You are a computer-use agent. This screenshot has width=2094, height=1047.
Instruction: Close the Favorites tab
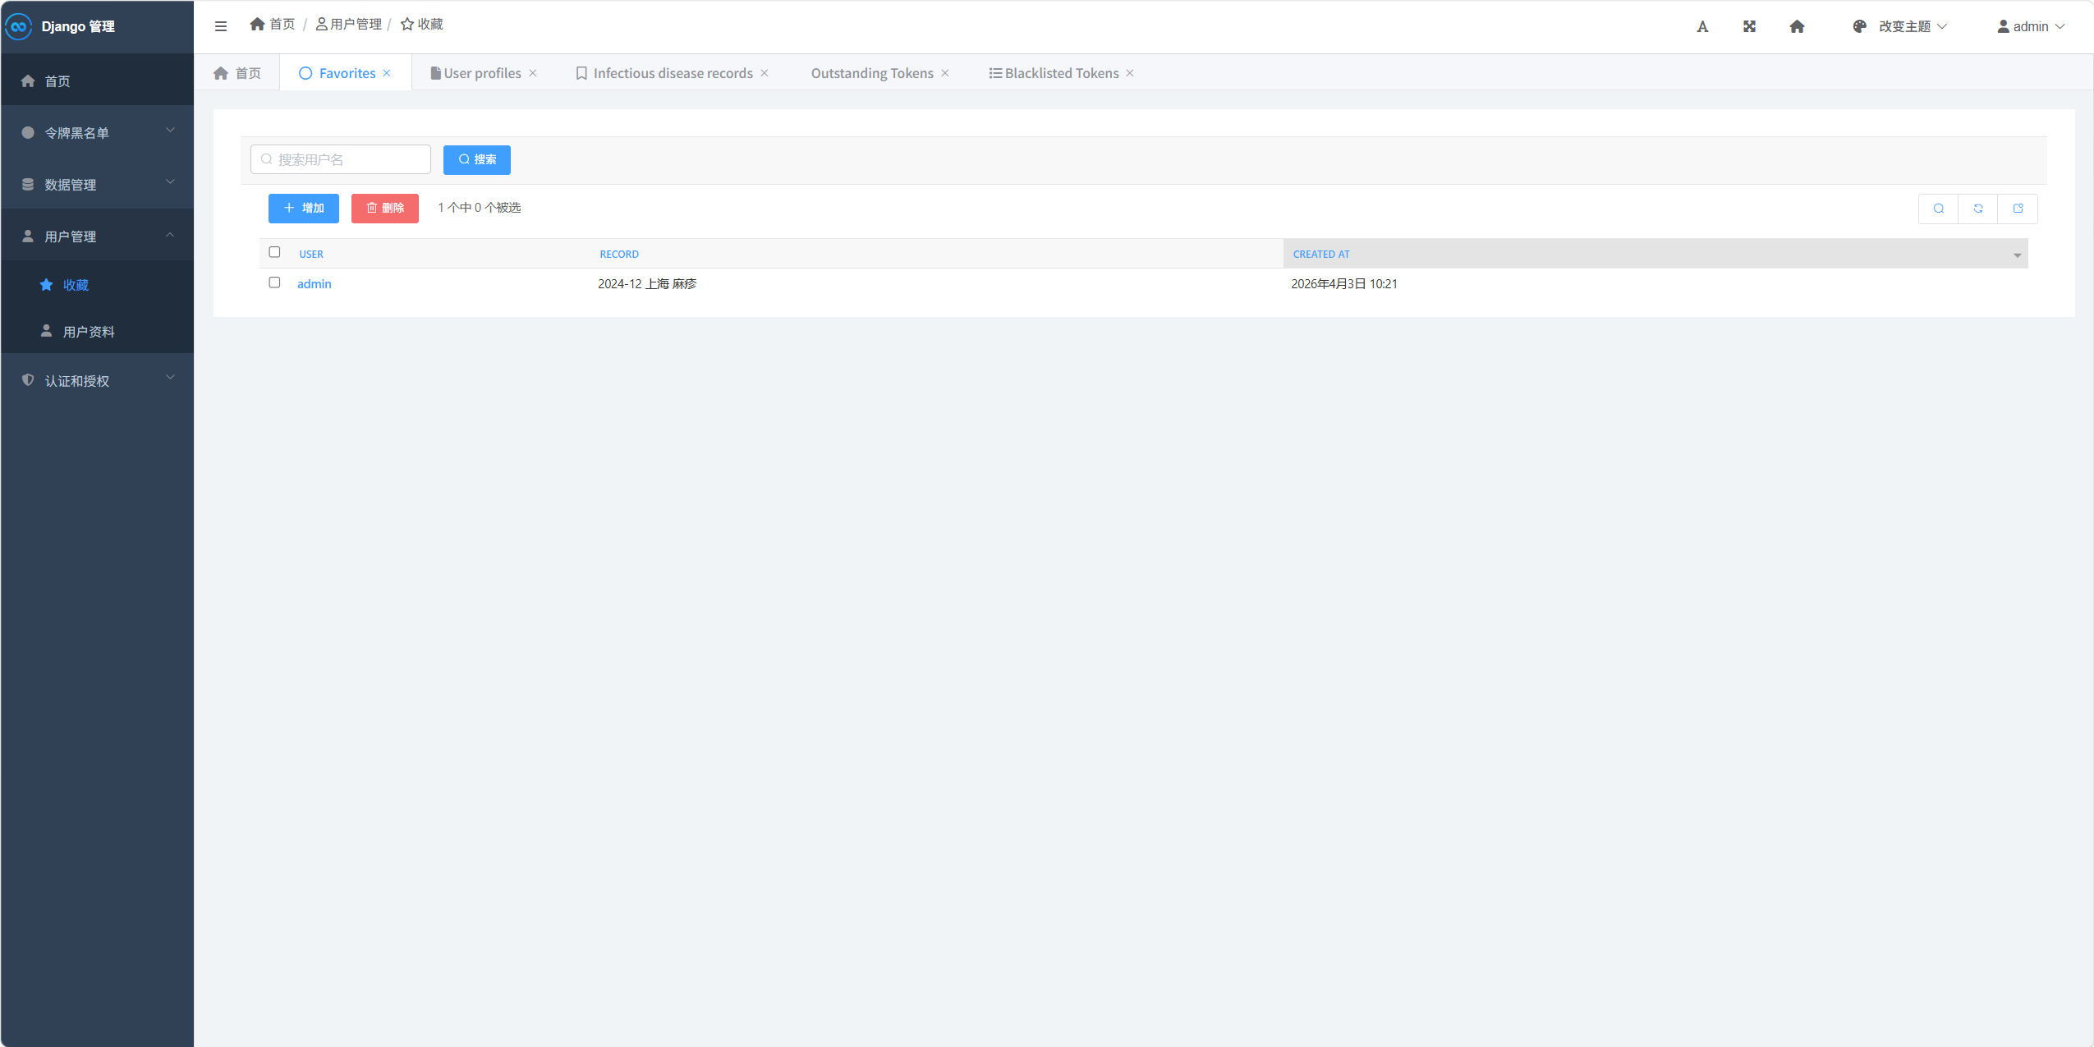[387, 73]
